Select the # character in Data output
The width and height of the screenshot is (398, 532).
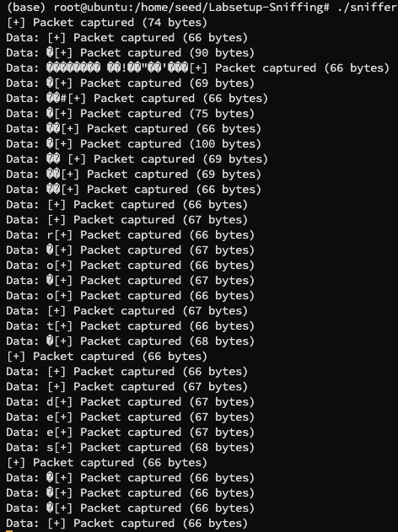(x=63, y=99)
